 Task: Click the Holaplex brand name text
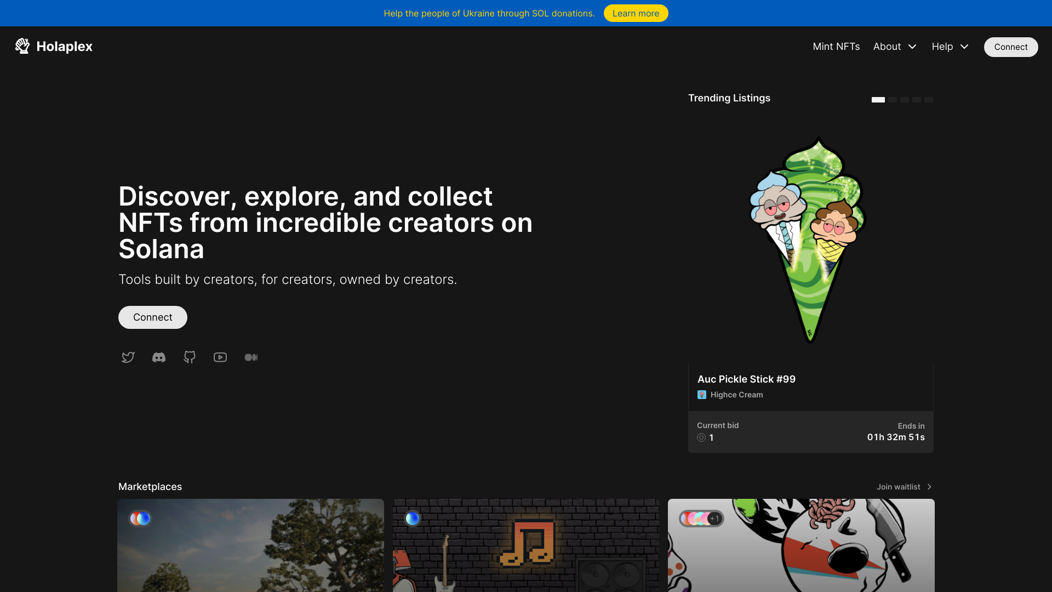tap(65, 47)
